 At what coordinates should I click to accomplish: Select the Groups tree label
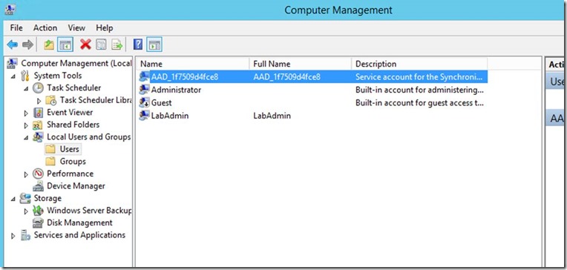(x=73, y=162)
